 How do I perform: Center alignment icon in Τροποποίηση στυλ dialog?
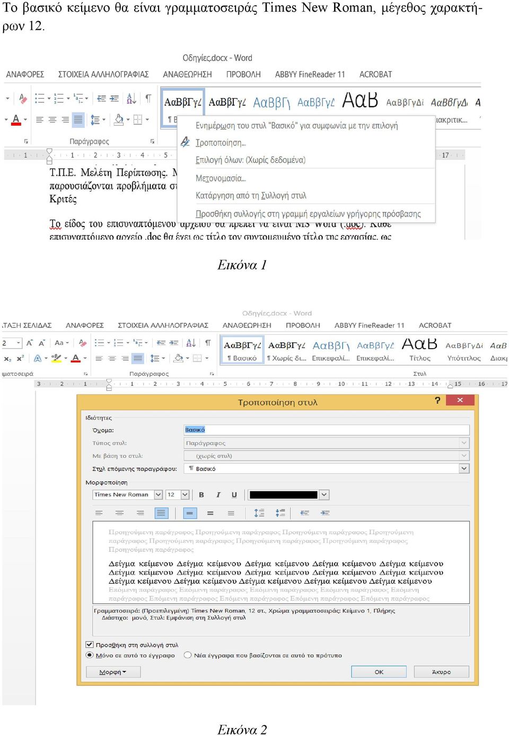click(119, 513)
